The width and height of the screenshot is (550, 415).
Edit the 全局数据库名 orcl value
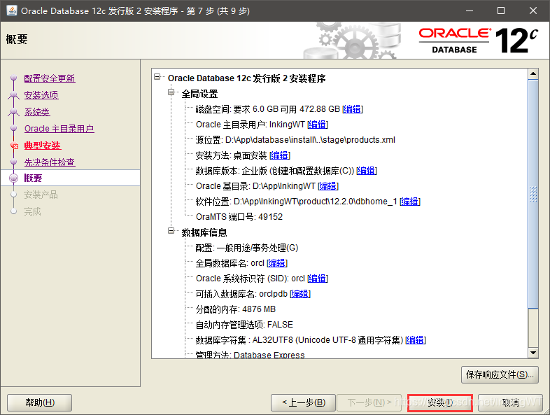click(277, 263)
